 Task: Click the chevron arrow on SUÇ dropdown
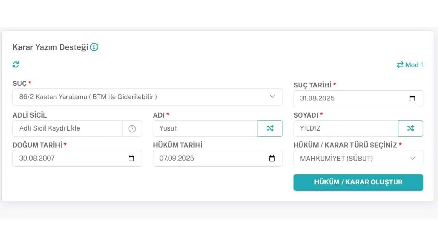(272, 97)
